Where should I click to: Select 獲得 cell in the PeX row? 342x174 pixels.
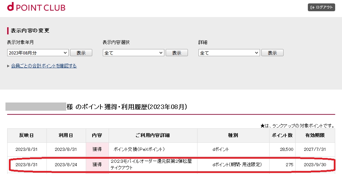pos(97,149)
